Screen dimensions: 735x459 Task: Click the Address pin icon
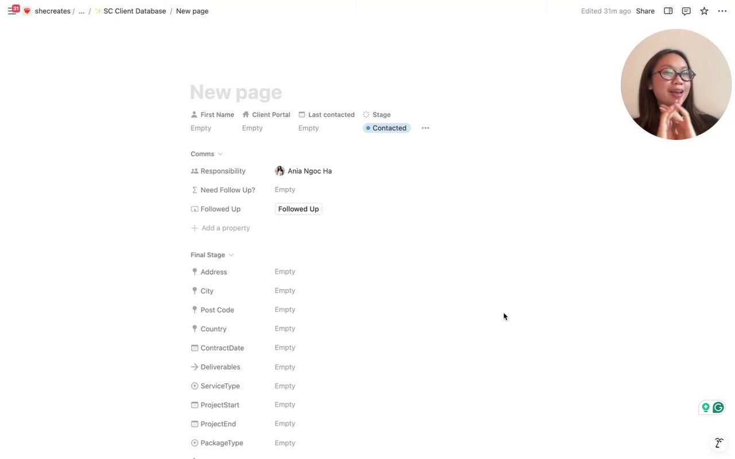pyautogui.click(x=195, y=272)
